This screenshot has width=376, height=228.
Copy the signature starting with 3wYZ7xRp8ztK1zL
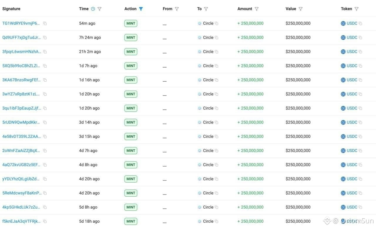point(45,94)
